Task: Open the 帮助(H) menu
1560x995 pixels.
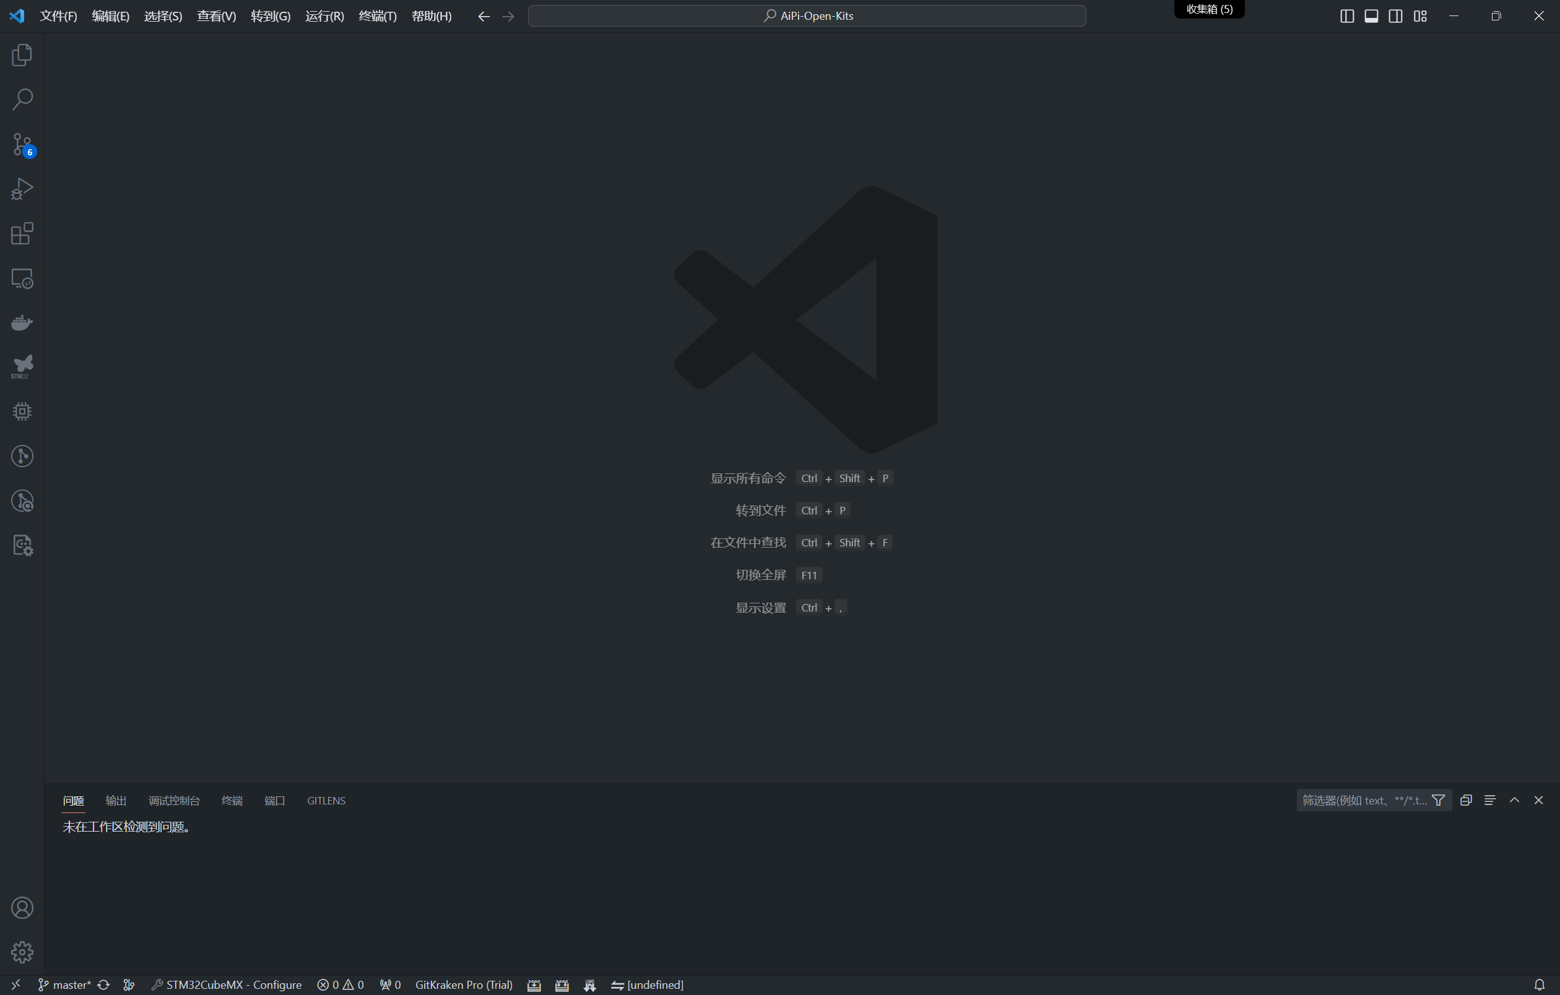Action: [x=431, y=16]
